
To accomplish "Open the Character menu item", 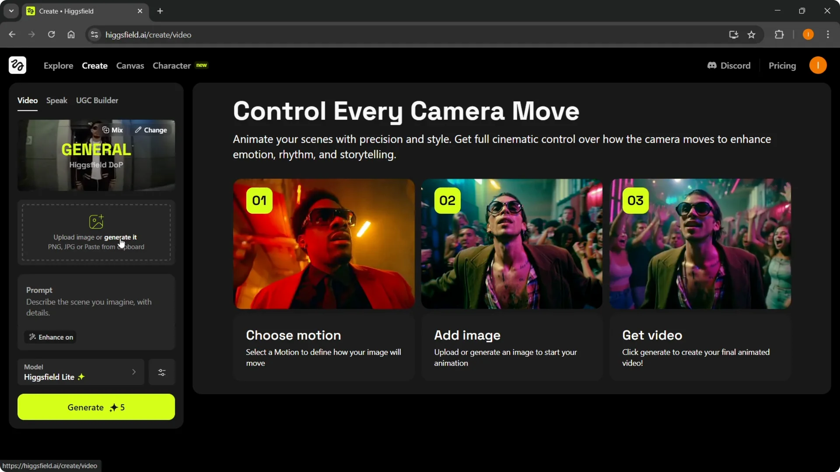I will pos(171,66).
